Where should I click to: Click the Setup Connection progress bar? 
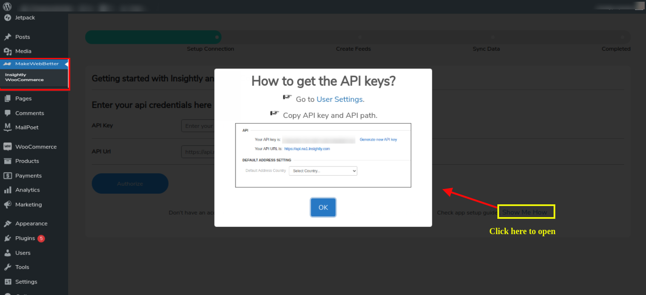(153, 37)
